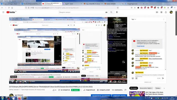Image resolution: width=177 pixels, height=100 pixels.
Task: Open the riseofneverwinter link in chat
Action: coord(149,59)
